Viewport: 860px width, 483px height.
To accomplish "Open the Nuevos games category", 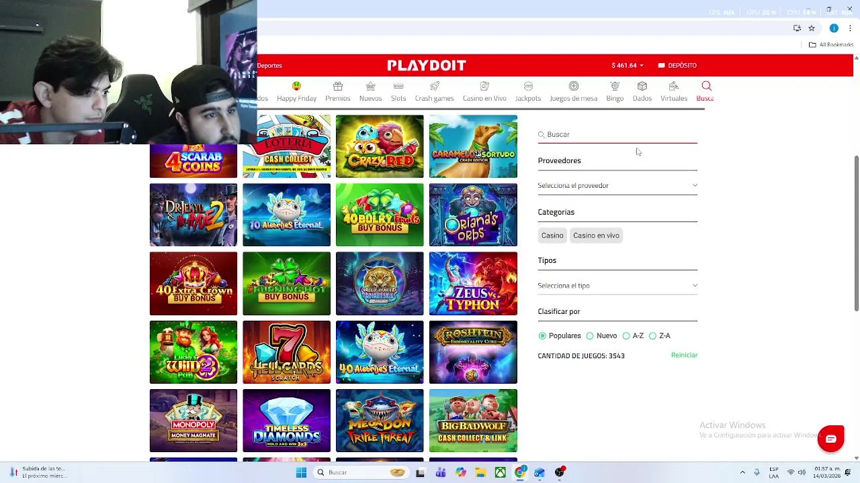I will point(370,92).
